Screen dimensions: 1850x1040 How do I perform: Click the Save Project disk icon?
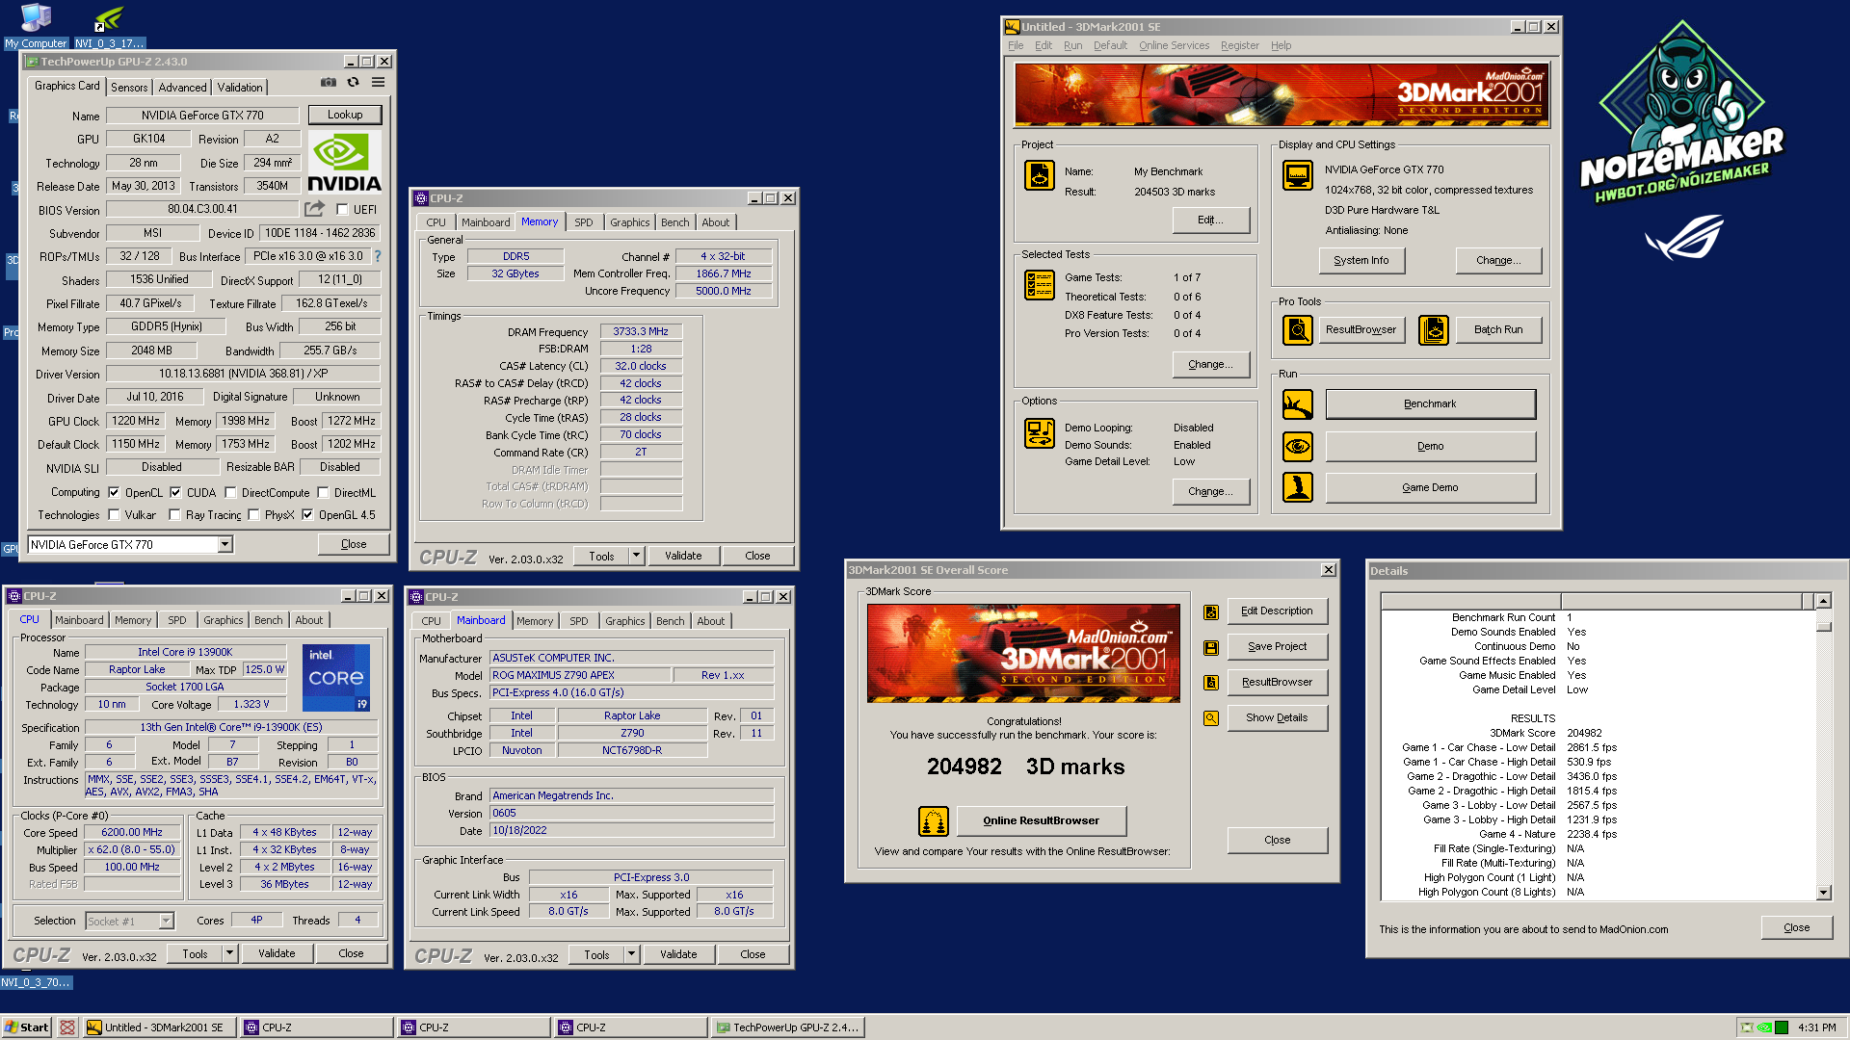[1211, 648]
